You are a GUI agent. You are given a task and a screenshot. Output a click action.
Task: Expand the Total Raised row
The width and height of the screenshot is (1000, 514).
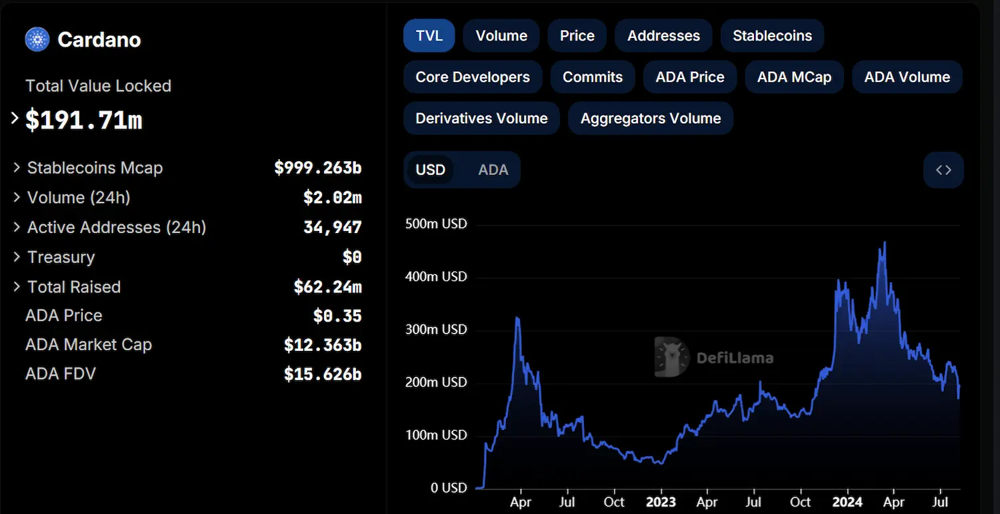17,287
